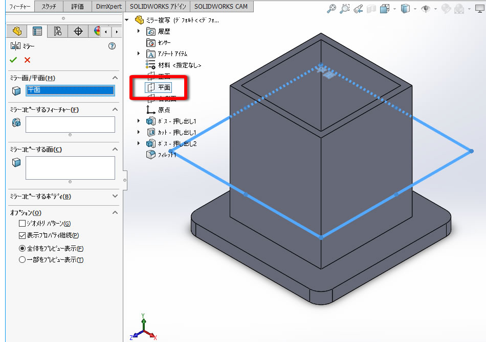Click the ミラー面/平面 selection box icon
Viewport: 486px width, 342px height.
coord(16,90)
